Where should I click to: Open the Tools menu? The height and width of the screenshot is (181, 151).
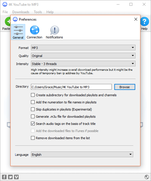pos(38,12)
